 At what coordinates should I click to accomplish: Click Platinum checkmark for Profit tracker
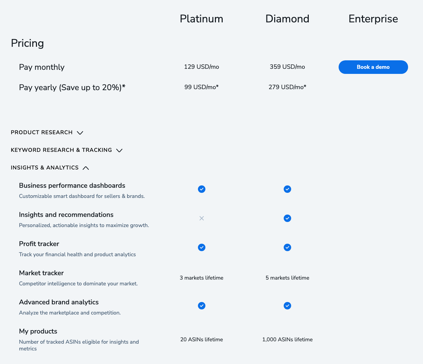pos(202,247)
